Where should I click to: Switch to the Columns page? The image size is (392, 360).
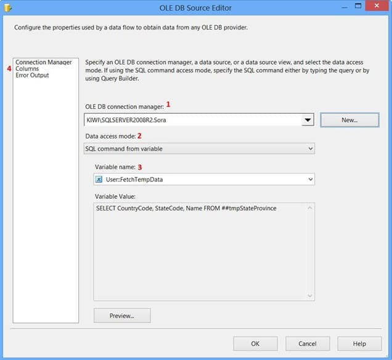click(x=27, y=69)
